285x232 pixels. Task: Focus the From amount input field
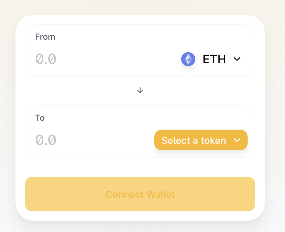102,59
